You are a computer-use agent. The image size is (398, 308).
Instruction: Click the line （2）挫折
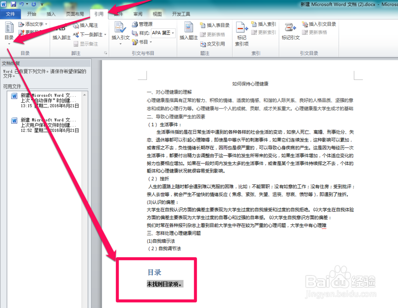point(158,179)
